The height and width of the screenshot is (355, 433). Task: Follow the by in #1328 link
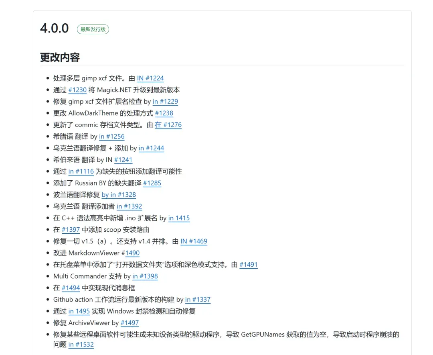click(119, 195)
